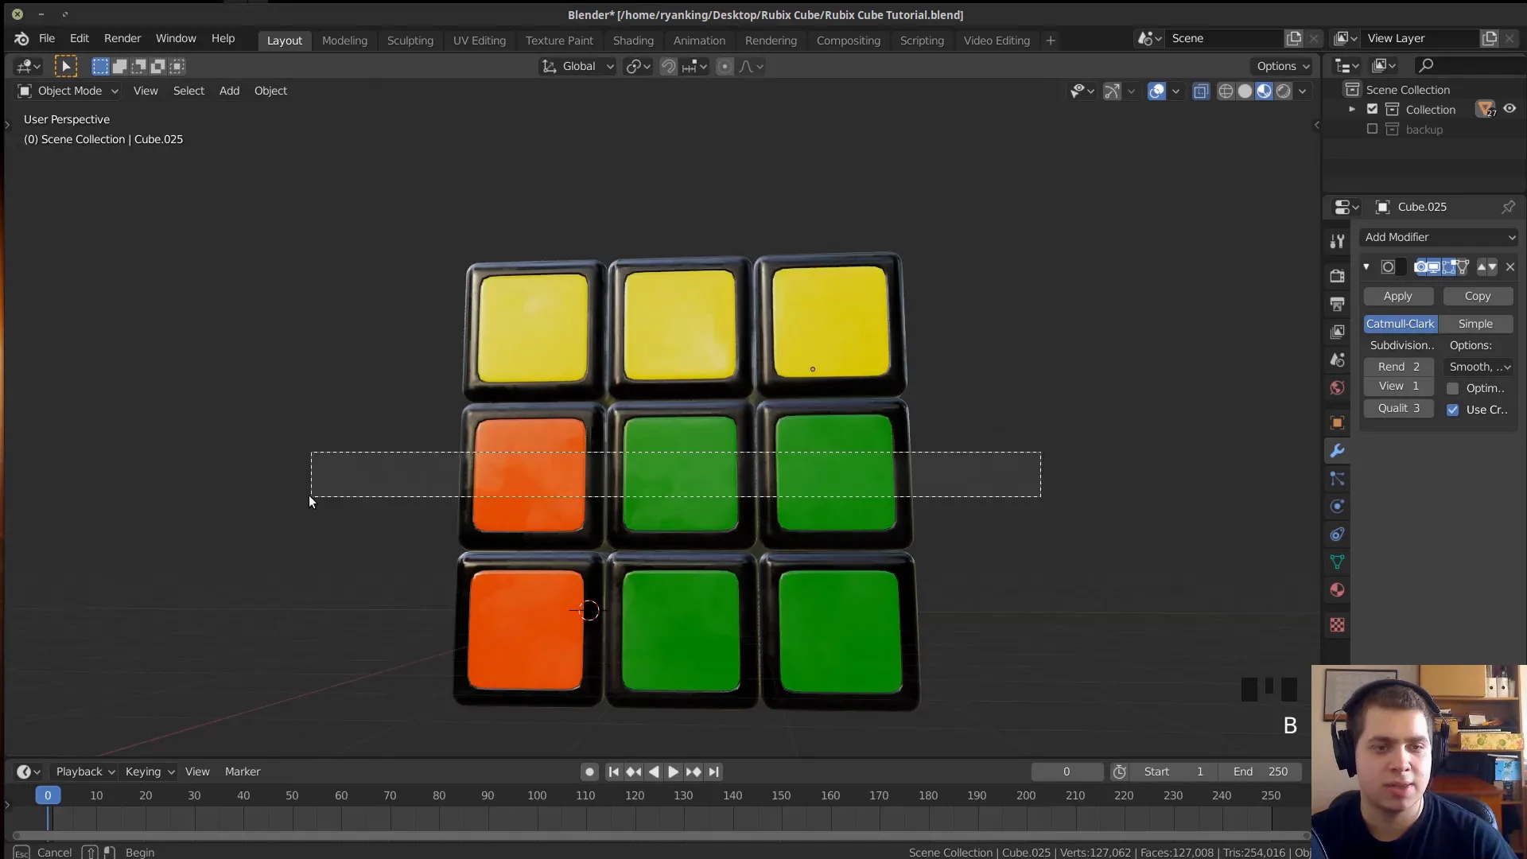The width and height of the screenshot is (1527, 859).
Task: Click the Object Properties orange square icon
Action: pos(1338,422)
